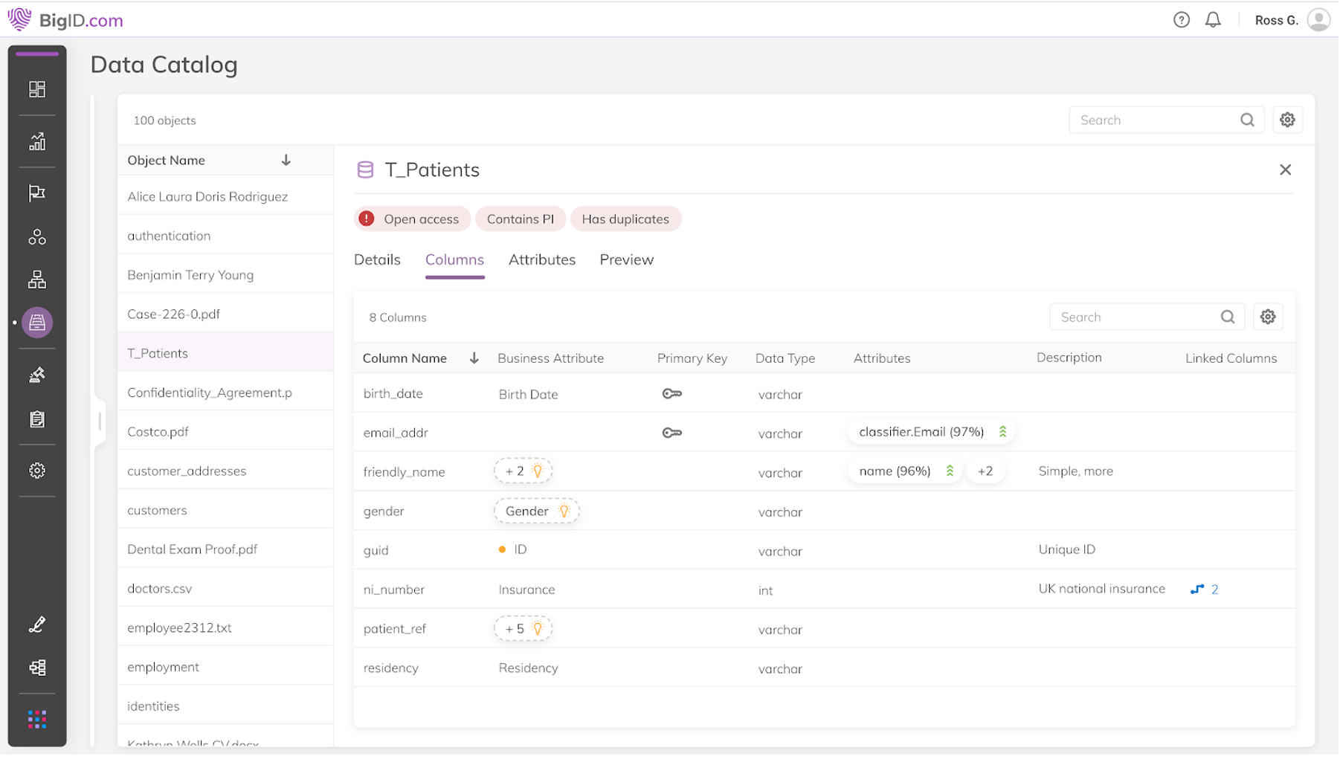Screen dimensions: 1340x765
Task: Switch to the Attributes tab
Action: click(542, 259)
